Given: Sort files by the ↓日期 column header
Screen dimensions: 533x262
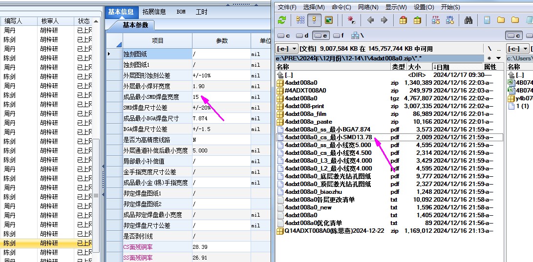Looking at the screenshot, I should (x=457, y=67).
